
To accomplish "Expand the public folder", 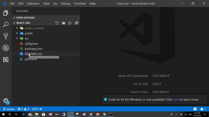I will click(x=17, y=33).
